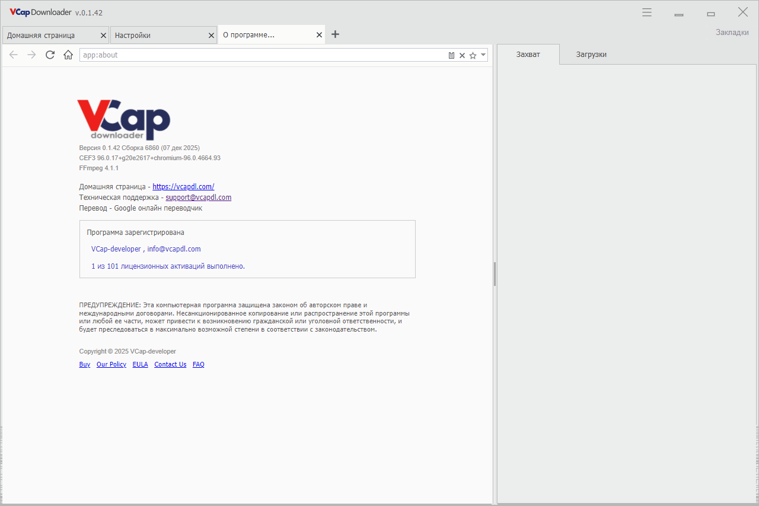The width and height of the screenshot is (759, 506).
Task: Click the address bar showing app:about
Action: tap(261, 55)
